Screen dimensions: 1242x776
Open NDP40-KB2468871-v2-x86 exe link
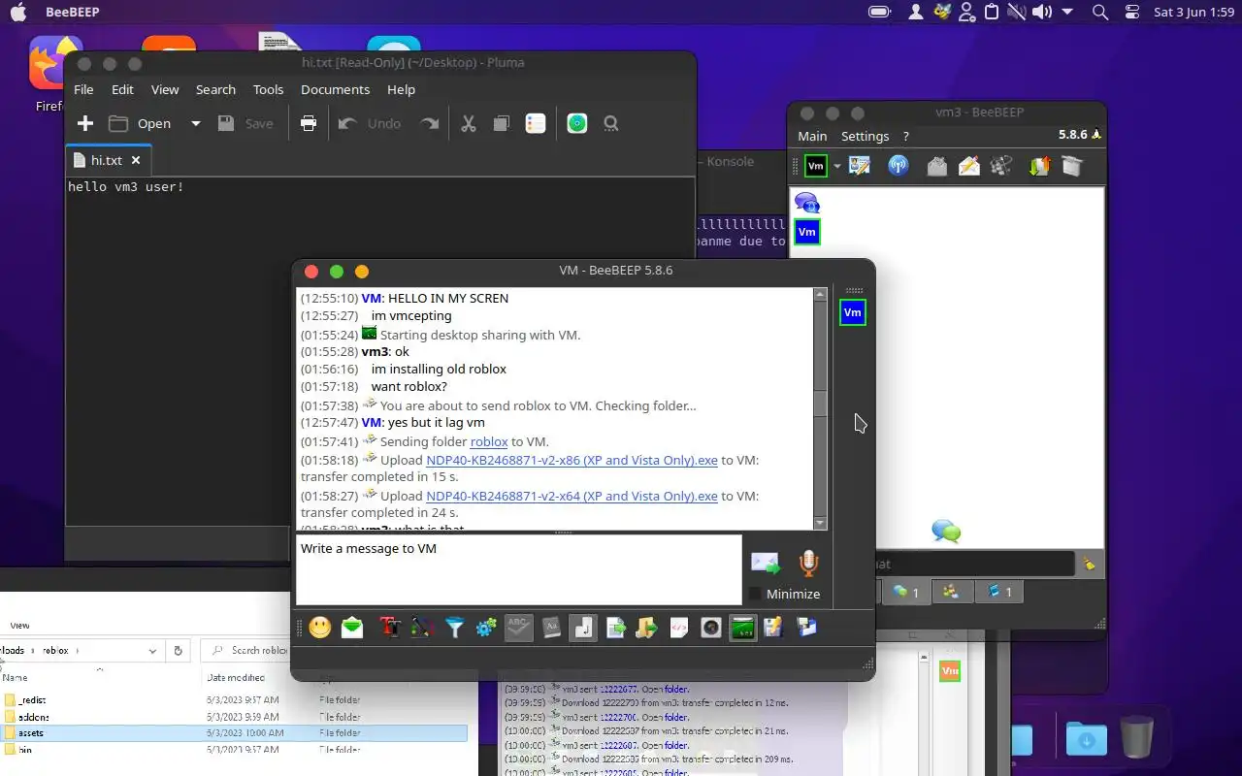click(572, 460)
